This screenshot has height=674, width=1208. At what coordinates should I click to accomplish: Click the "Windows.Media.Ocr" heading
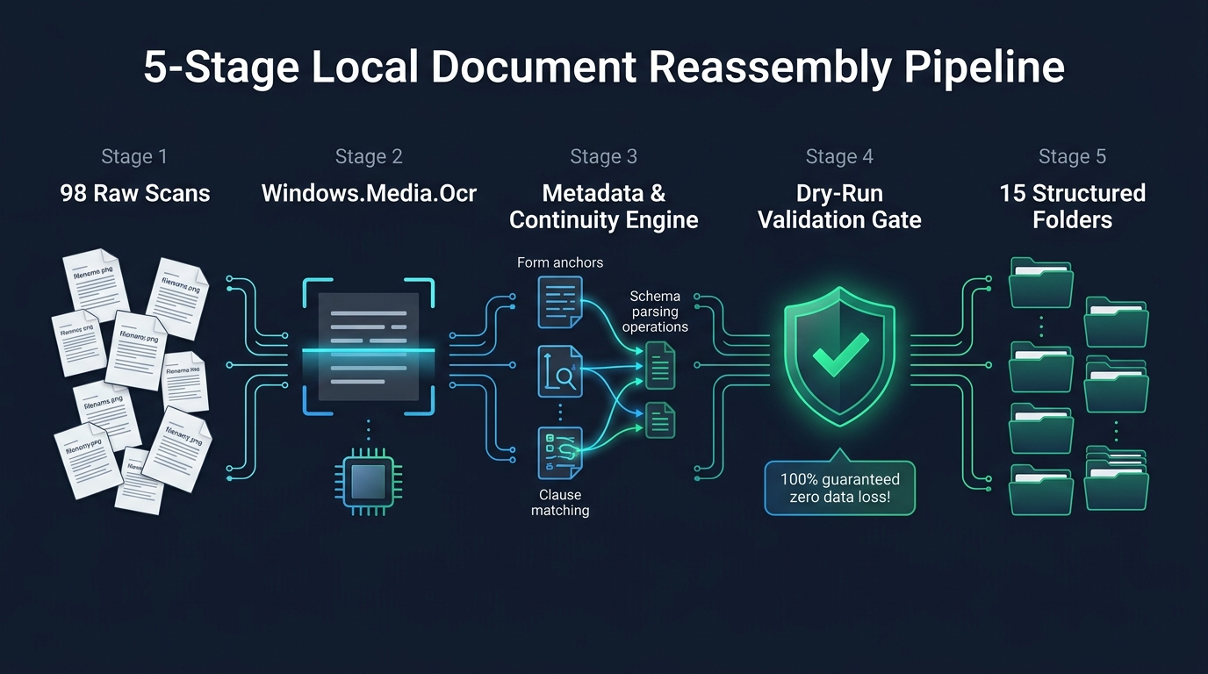pos(369,193)
